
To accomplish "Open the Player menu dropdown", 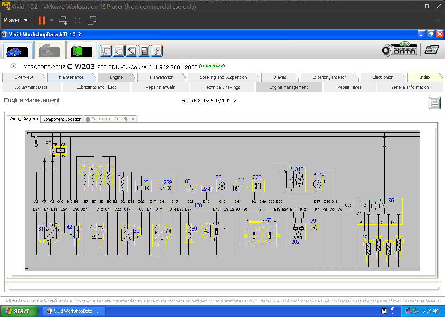I will coord(15,21).
